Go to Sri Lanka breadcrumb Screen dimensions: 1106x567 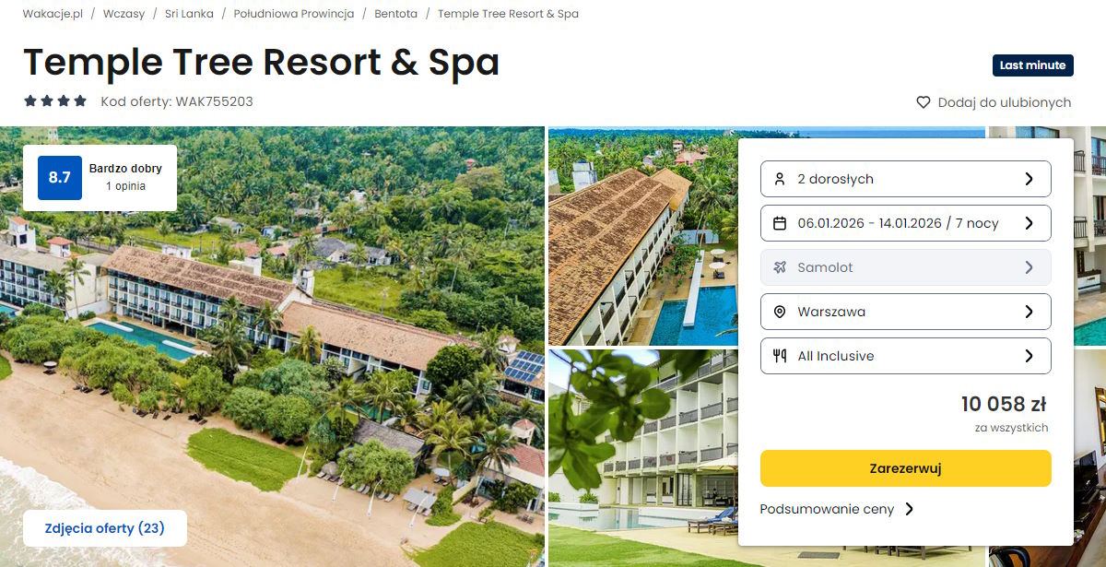[x=189, y=14]
